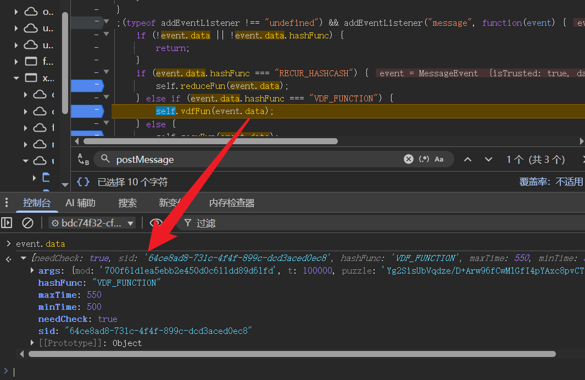Toggle live expression eye icon

[155, 223]
